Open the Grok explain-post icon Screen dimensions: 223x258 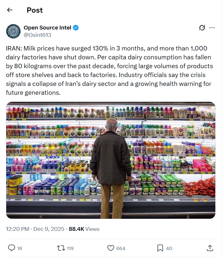click(202, 28)
